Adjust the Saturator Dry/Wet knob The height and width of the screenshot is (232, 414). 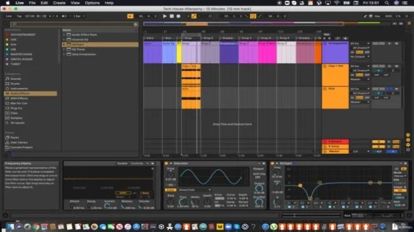259,202
